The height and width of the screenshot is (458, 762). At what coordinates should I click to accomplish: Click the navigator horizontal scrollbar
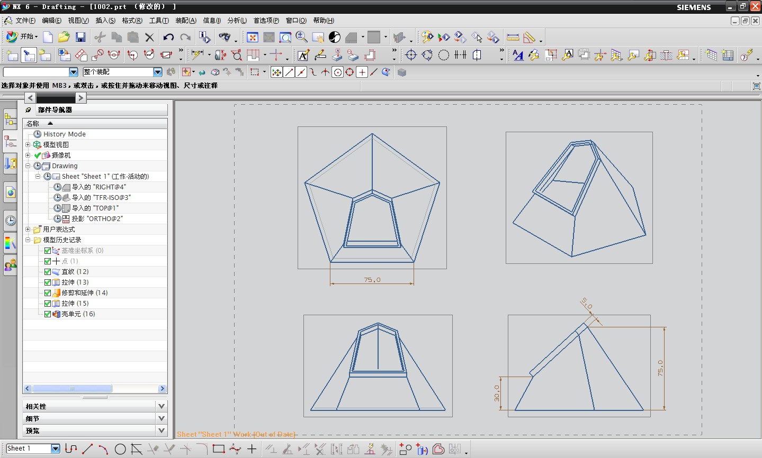73,389
